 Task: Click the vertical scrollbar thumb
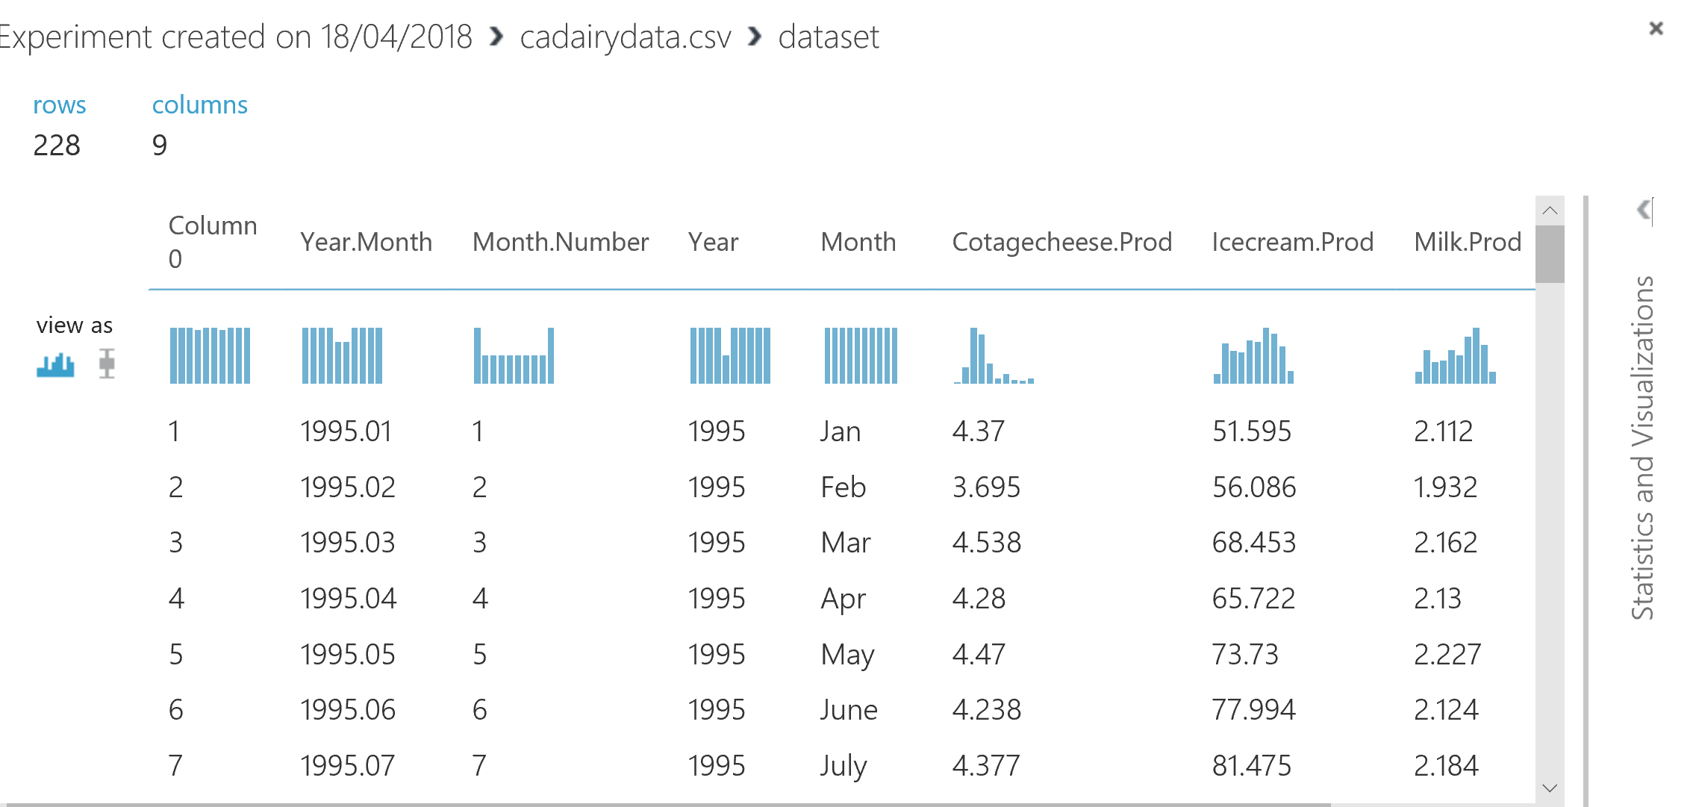pyautogui.click(x=1550, y=254)
